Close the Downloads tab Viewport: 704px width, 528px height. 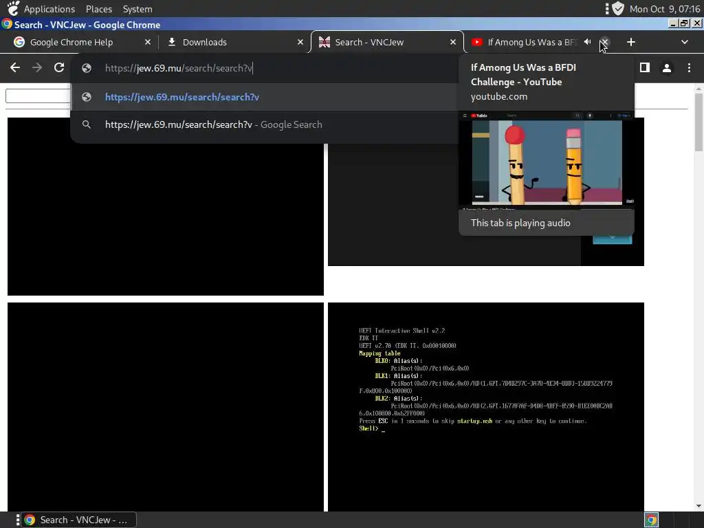tap(300, 42)
